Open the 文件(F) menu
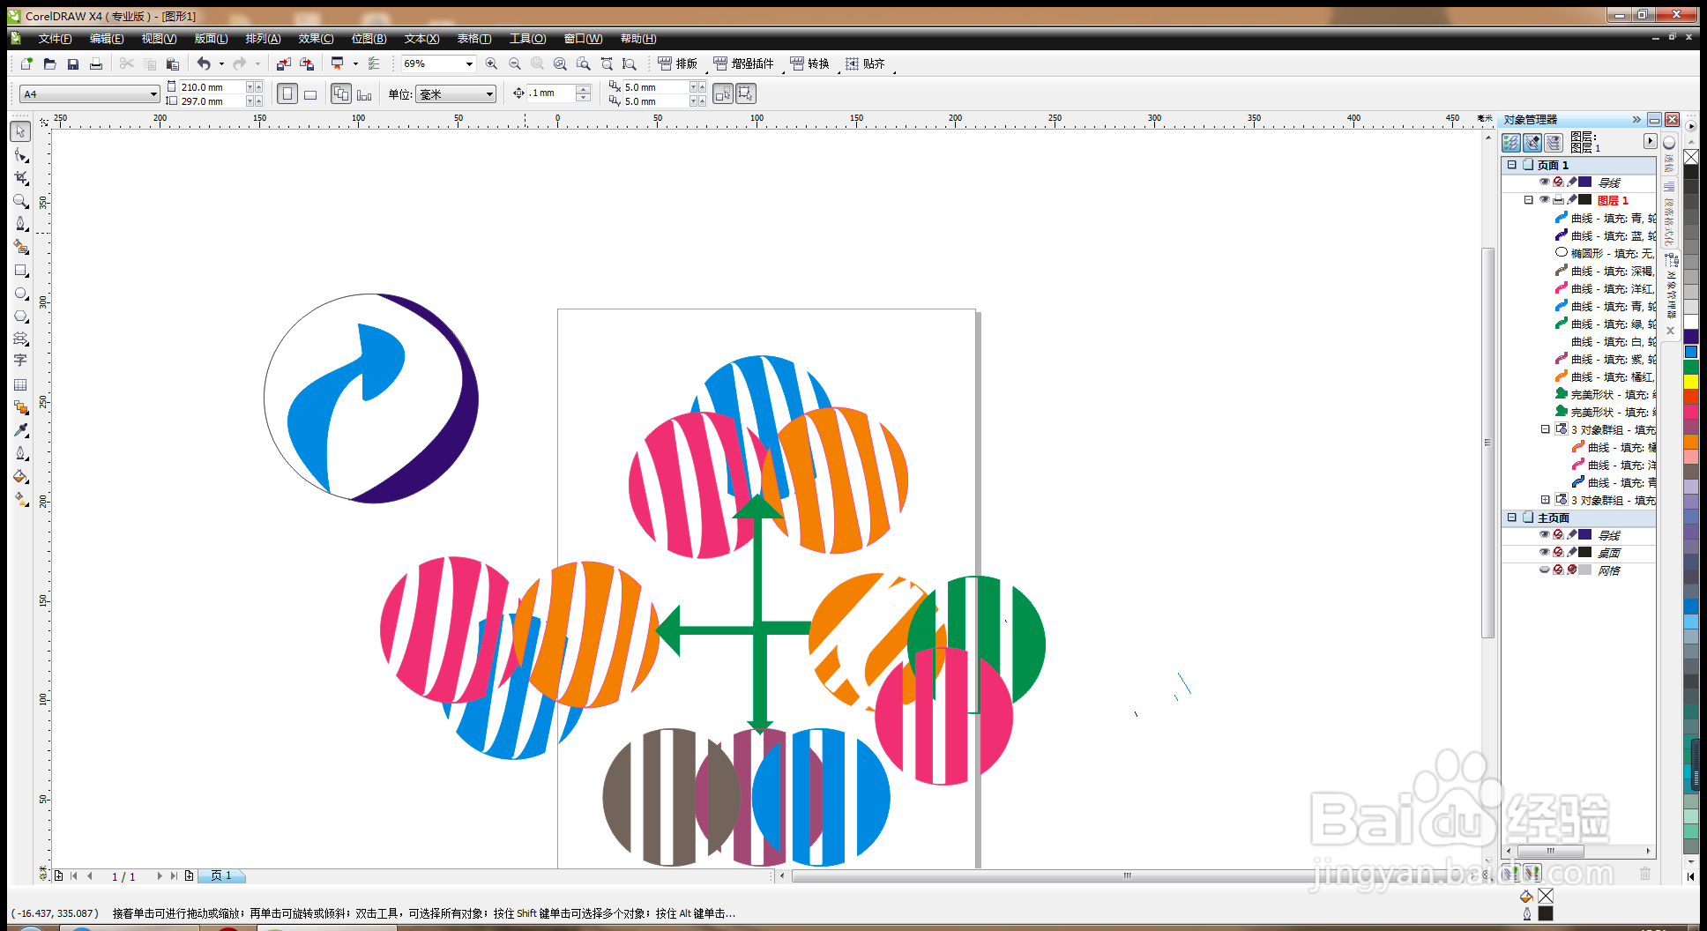1707x931 pixels. pyautogui.click(x=55, y=39)
